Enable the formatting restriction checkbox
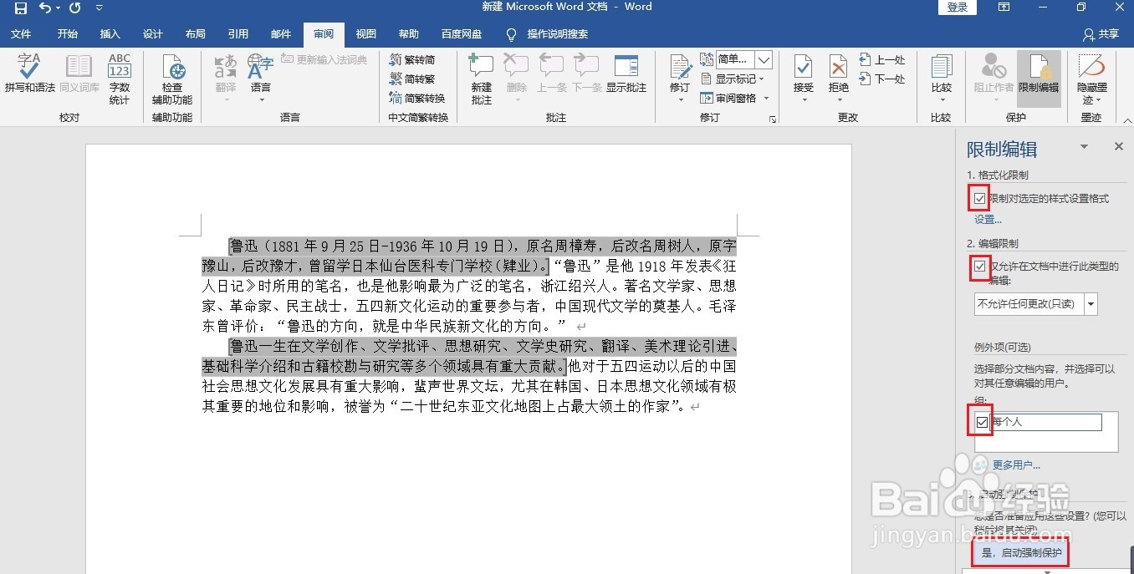Screen dimensions: 1134x574 point(979,197)
